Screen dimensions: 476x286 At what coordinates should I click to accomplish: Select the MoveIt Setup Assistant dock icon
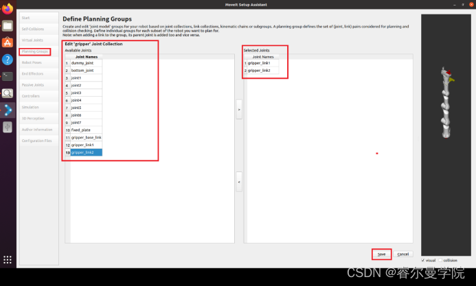click(x=8, y=110)
